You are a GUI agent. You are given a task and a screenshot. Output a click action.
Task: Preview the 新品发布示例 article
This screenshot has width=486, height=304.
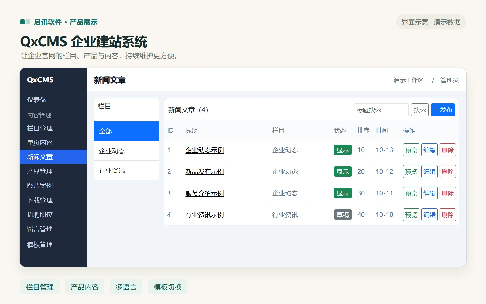(x=411, y=171)
